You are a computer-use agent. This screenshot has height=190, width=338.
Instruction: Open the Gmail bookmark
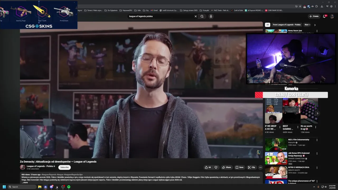[154, 10]
